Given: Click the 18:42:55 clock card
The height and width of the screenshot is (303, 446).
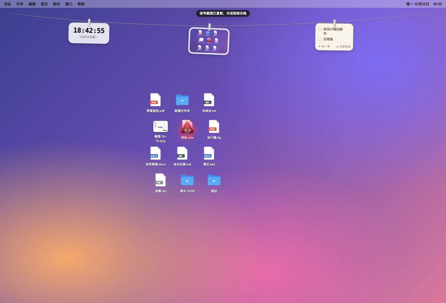Looking at the screenshot, I should point(89,33).
